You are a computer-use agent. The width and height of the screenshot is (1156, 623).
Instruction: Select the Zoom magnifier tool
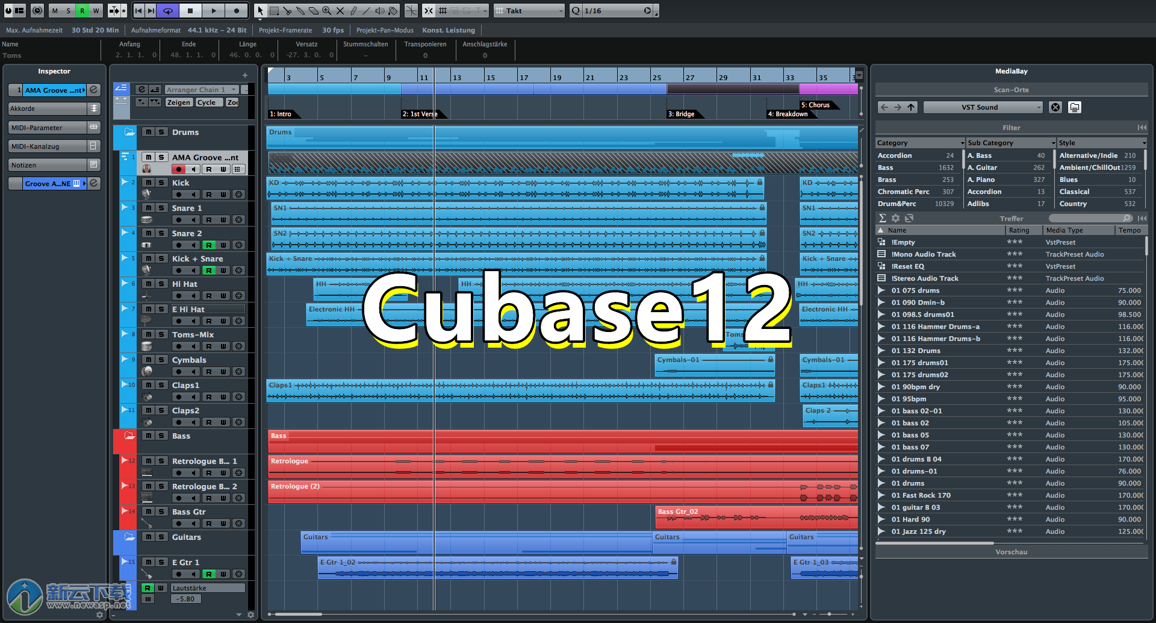click(x=327, y=11)
